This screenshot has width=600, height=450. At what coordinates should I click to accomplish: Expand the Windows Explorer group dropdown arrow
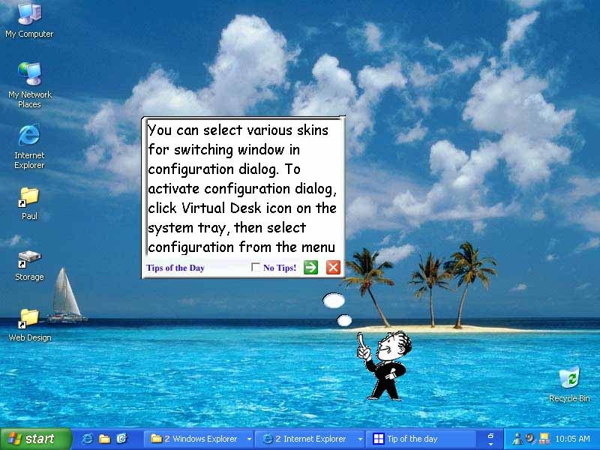coord(249,439)
